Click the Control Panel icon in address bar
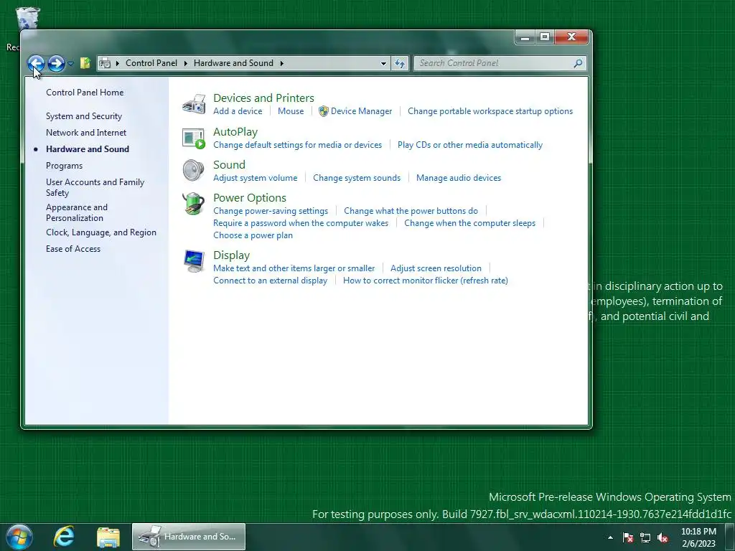The width and height of the screenshot is (735, 551). [105, 63]
